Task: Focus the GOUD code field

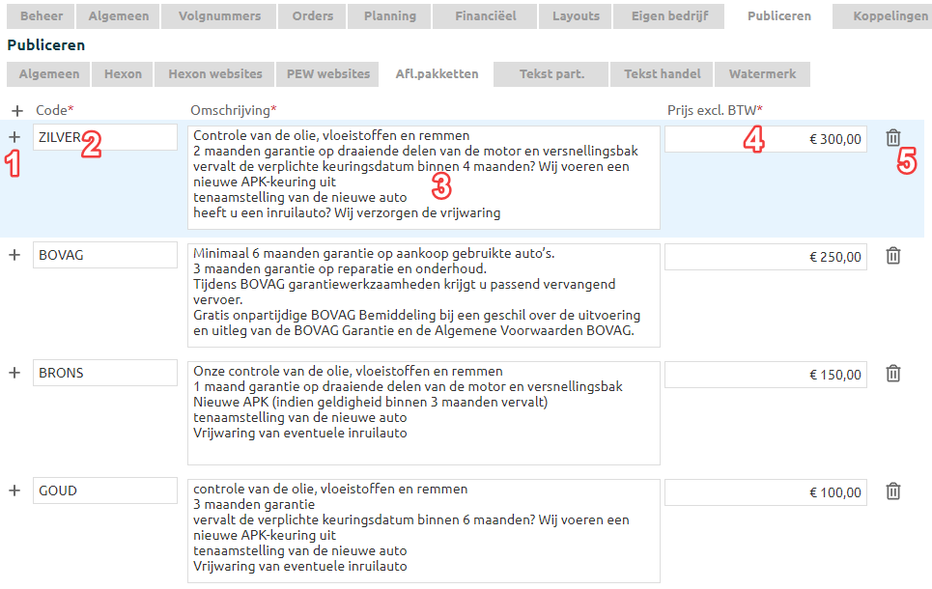Action: 104,491
